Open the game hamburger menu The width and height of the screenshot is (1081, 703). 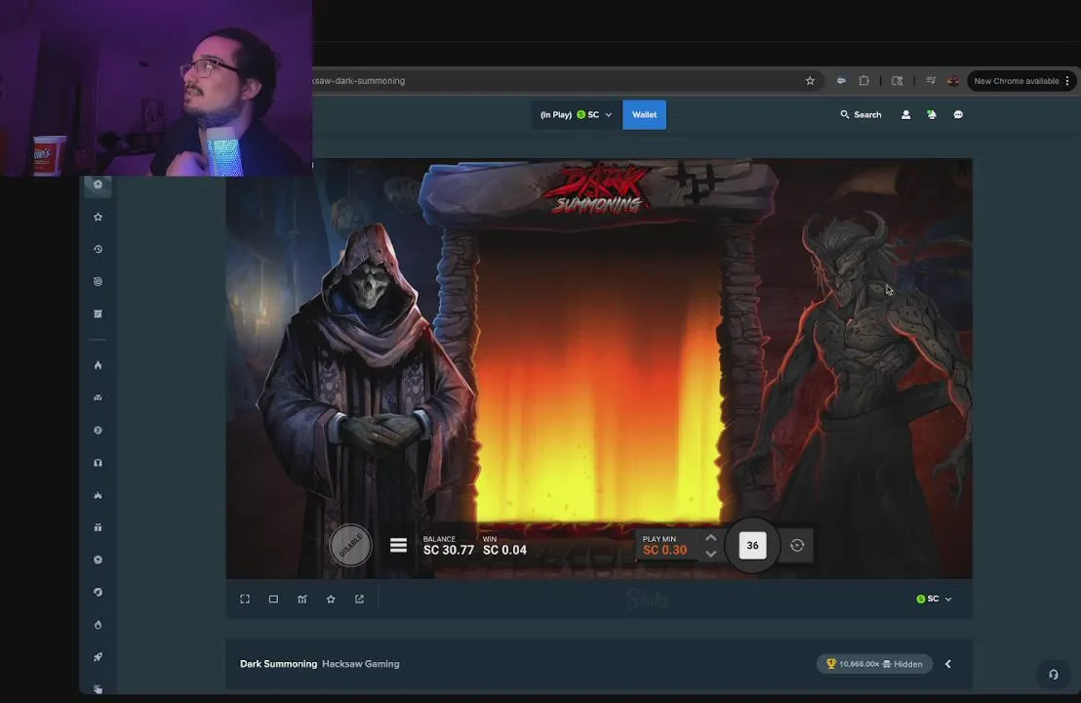tap(398, 545)
